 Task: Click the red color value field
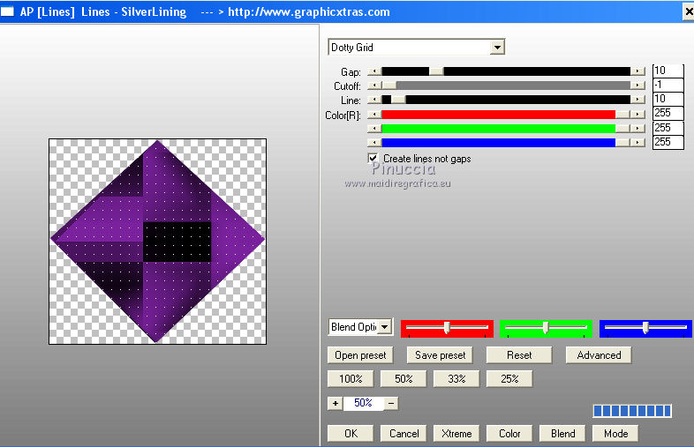click(x=668, y=113)
